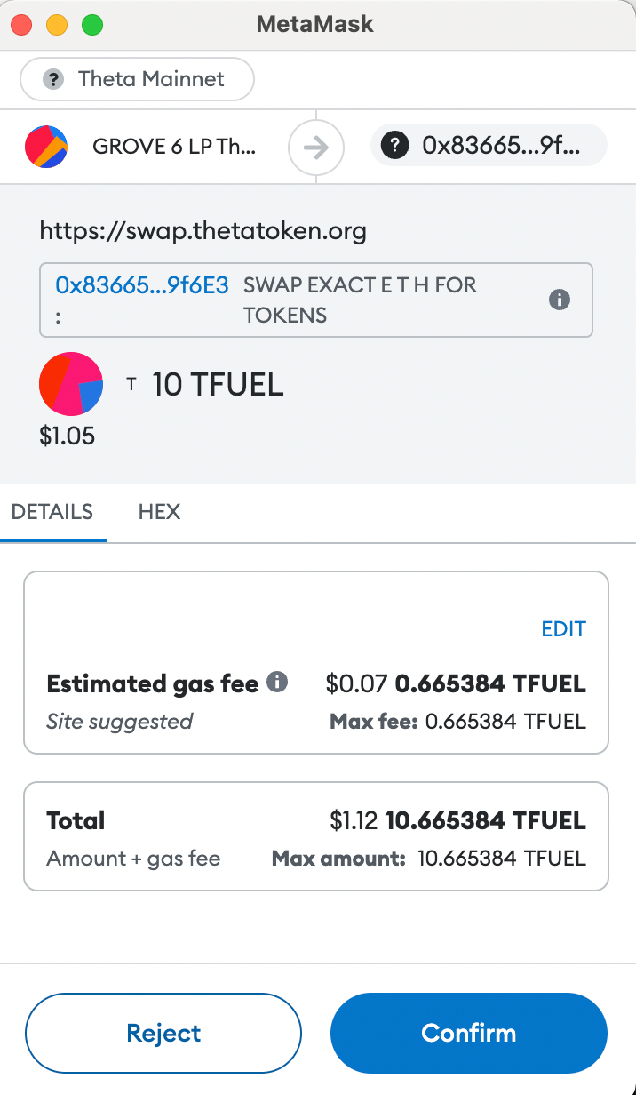Open the Theta Mainnet network selector
636x1095 pixels.
coord(136,79)
